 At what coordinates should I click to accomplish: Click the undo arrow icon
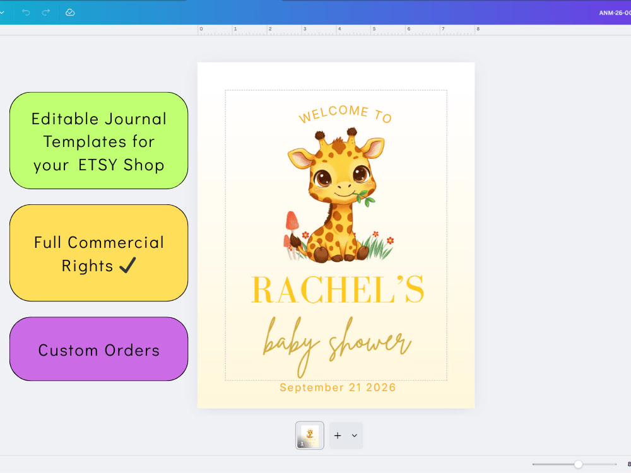[x=26, y=13]
